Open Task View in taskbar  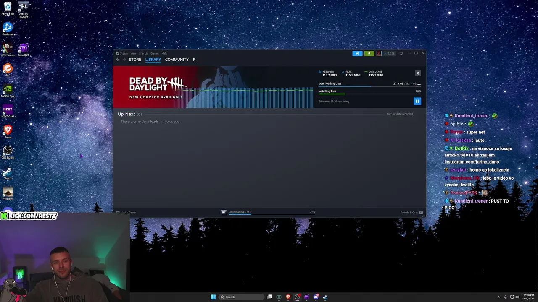(270, 297)
